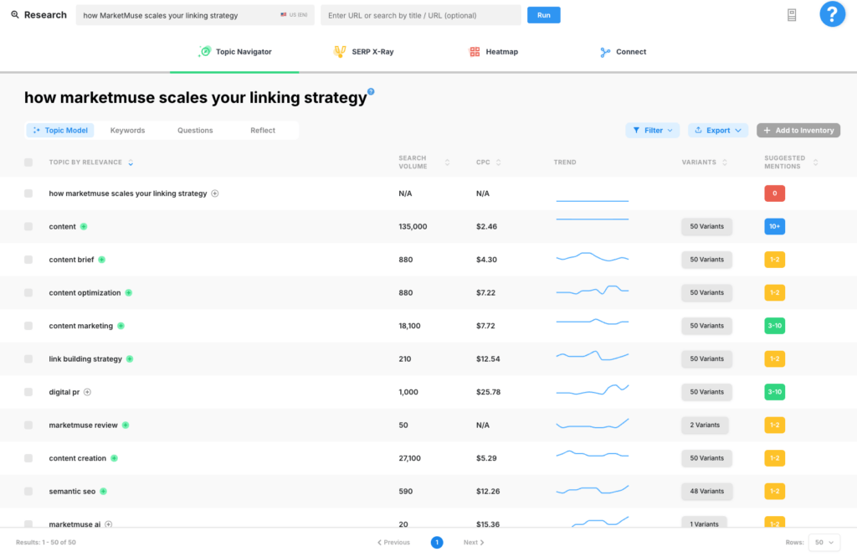The width and height of the screenshot is (857, 557).
Task: Click plus icon next to 'how marketmuse scales your linking strategy' row
Action: [x=215, y=193]
